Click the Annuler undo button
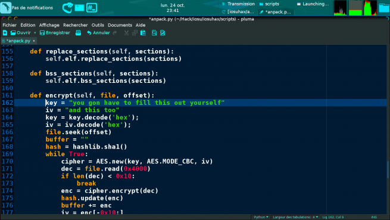Screen dimensions: 390x220 pyautogui.click(x=98, y=33)
